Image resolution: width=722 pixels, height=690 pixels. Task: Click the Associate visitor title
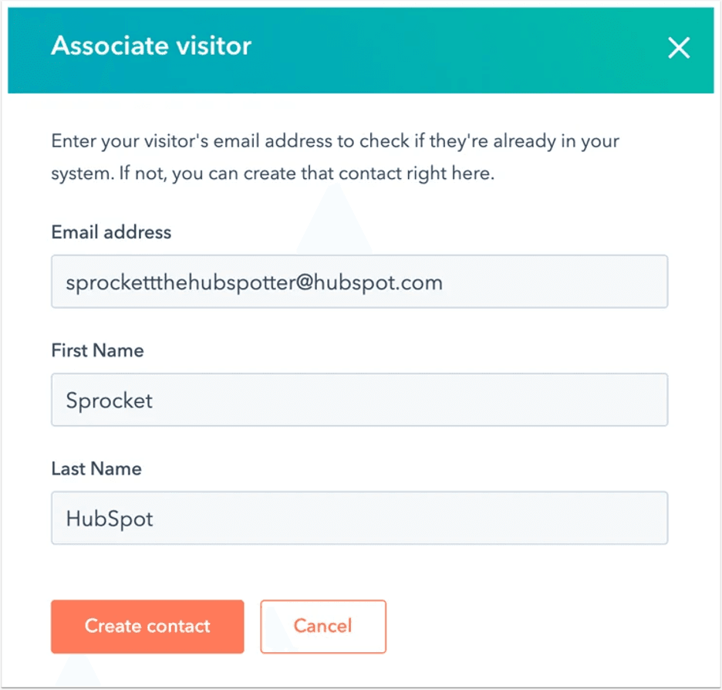(150, 46)
